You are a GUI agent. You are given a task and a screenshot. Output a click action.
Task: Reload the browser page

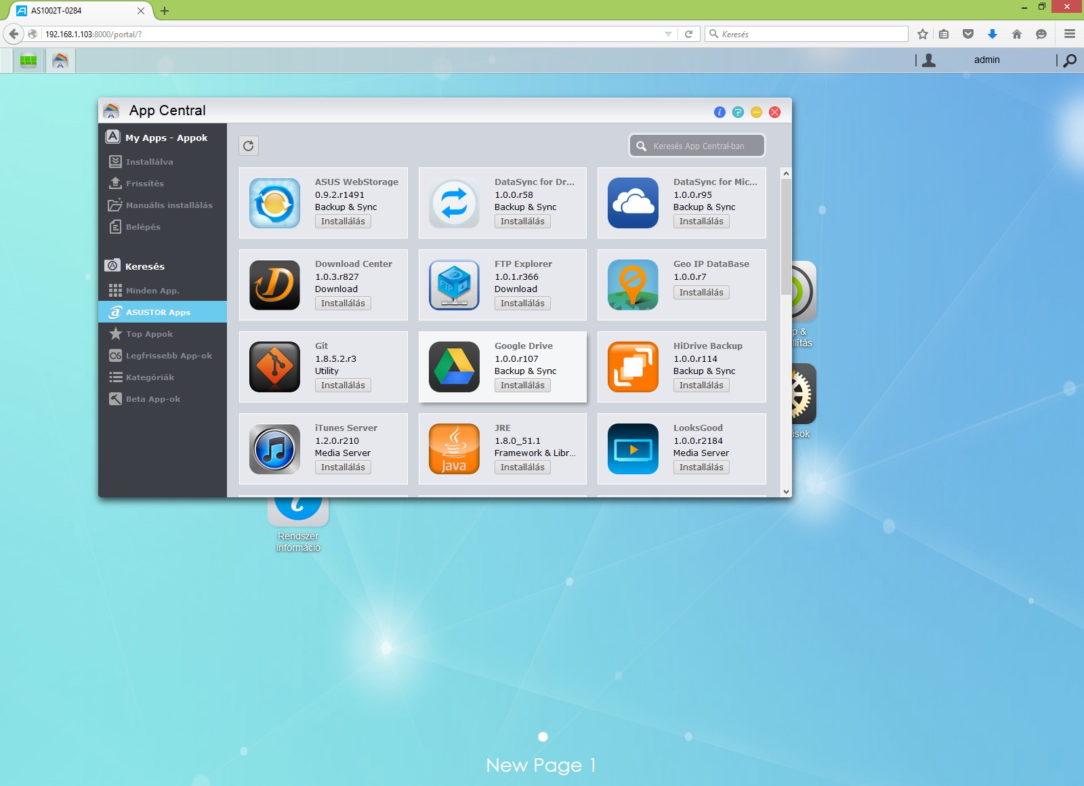[x=688, y=34]
